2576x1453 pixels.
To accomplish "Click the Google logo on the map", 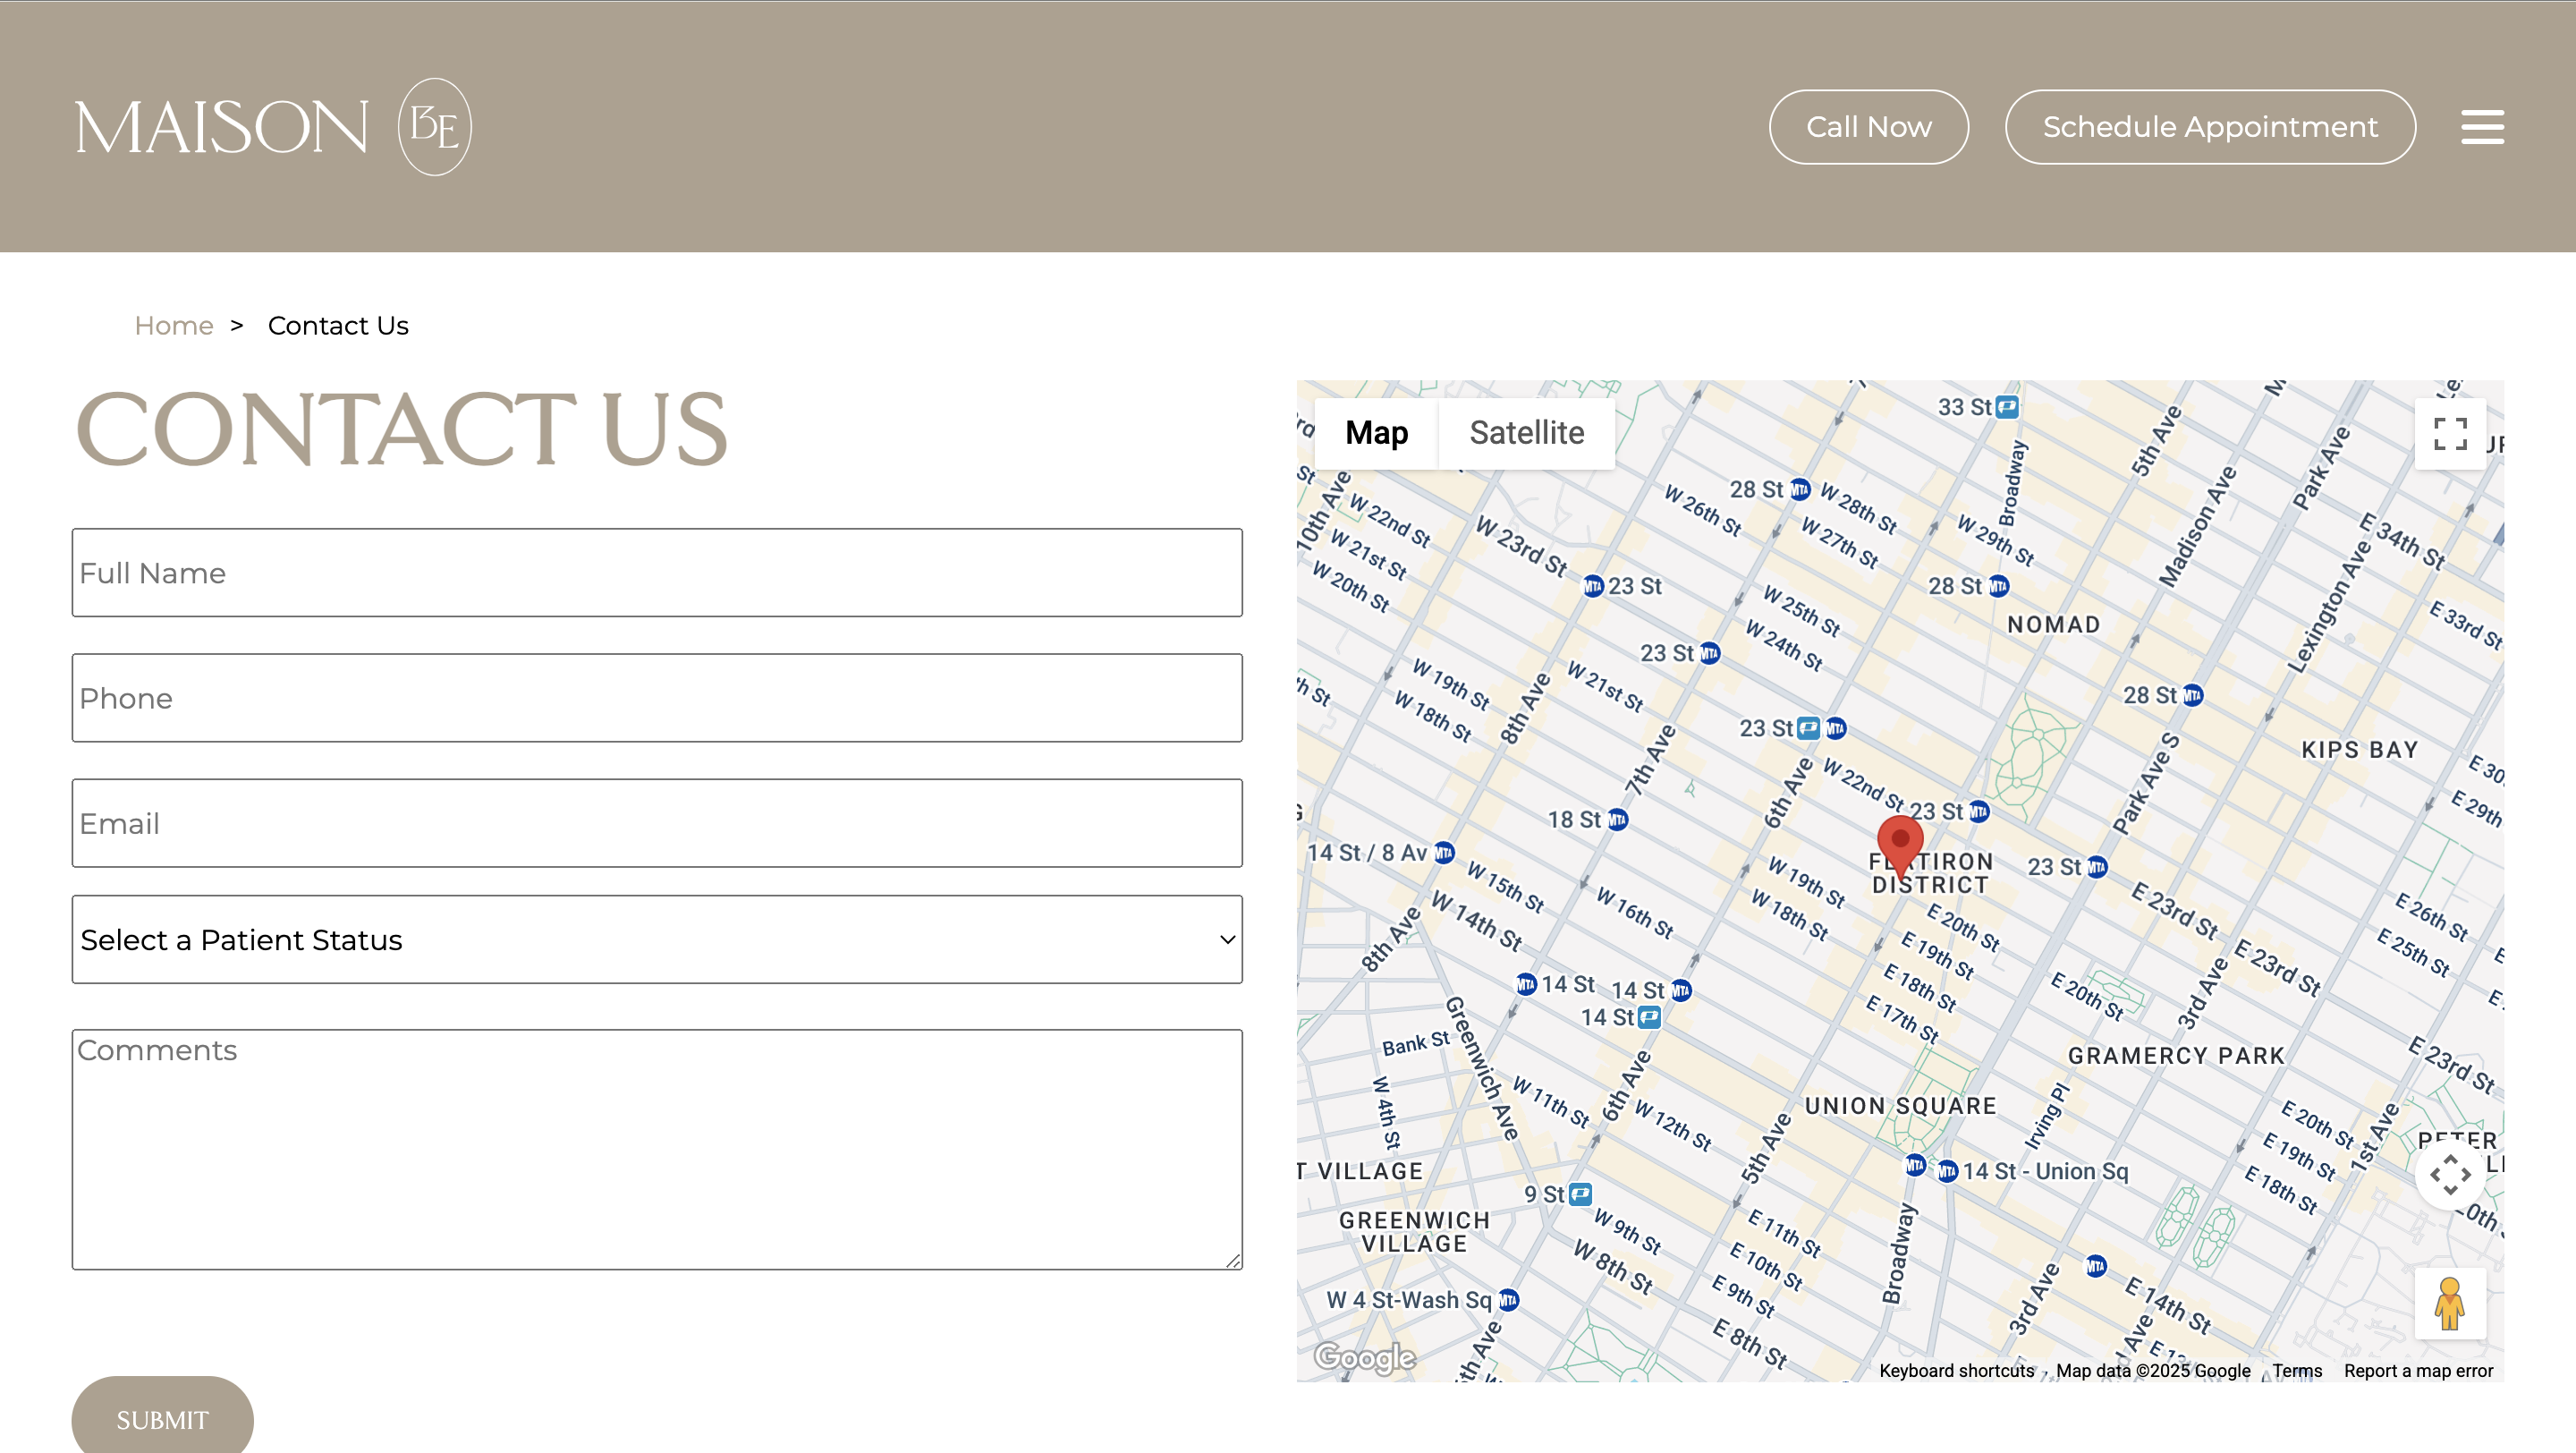I will [x=1364, y=1357].
